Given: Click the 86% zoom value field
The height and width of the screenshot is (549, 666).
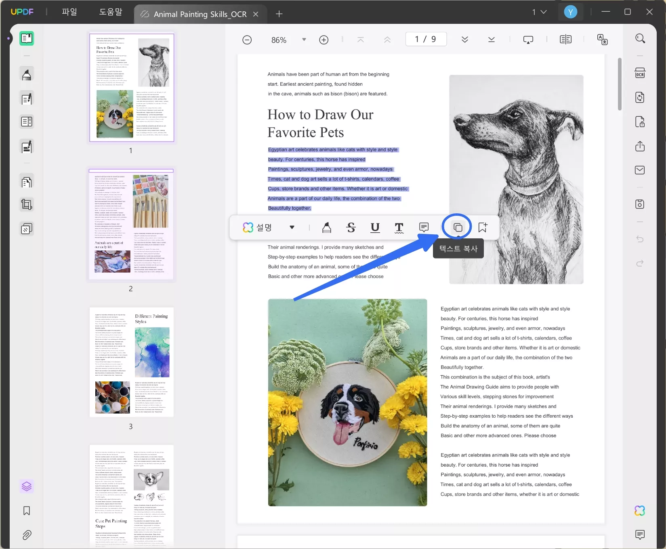Looking at the screenshot, I should pos(279,40).
